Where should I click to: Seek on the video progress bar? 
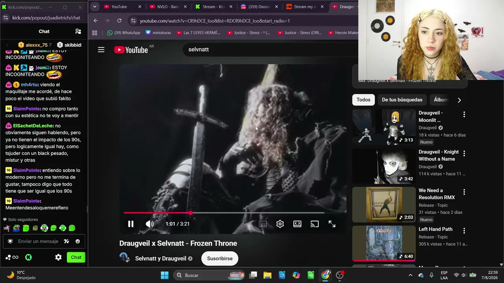coord(224,213)
